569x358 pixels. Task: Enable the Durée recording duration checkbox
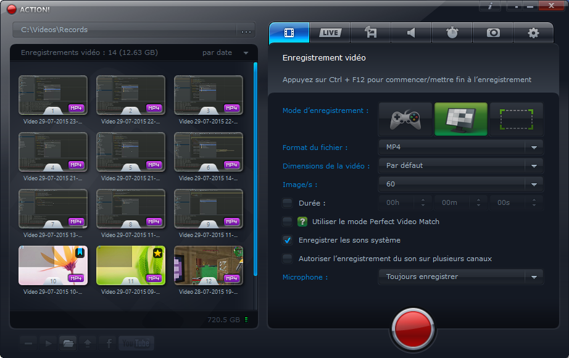pyautogui.click(x=287, y=203)
